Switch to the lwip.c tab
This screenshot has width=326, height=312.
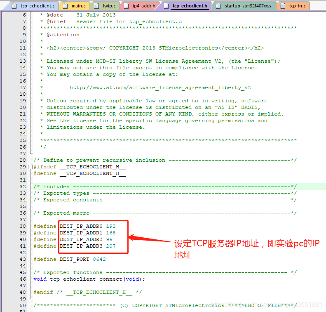(x=105, y=6)
